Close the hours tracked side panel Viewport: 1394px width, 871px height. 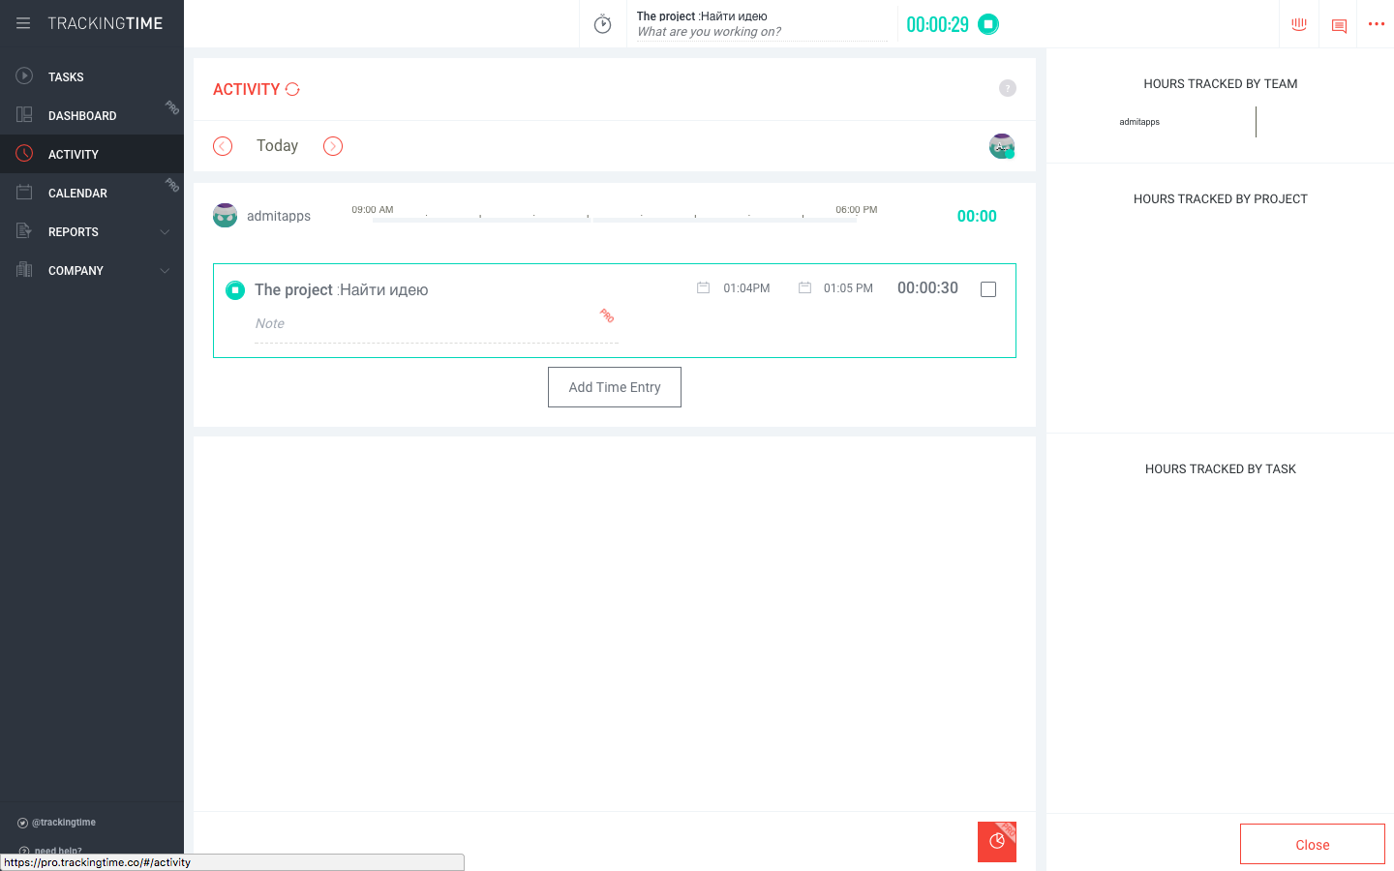1313,844
